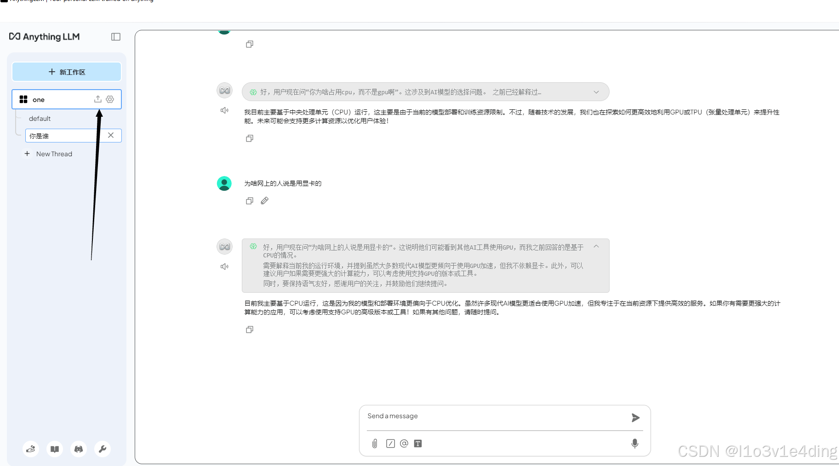Click the brain icon in expanded thought
The image size is (839, 466).
[253, 246]
